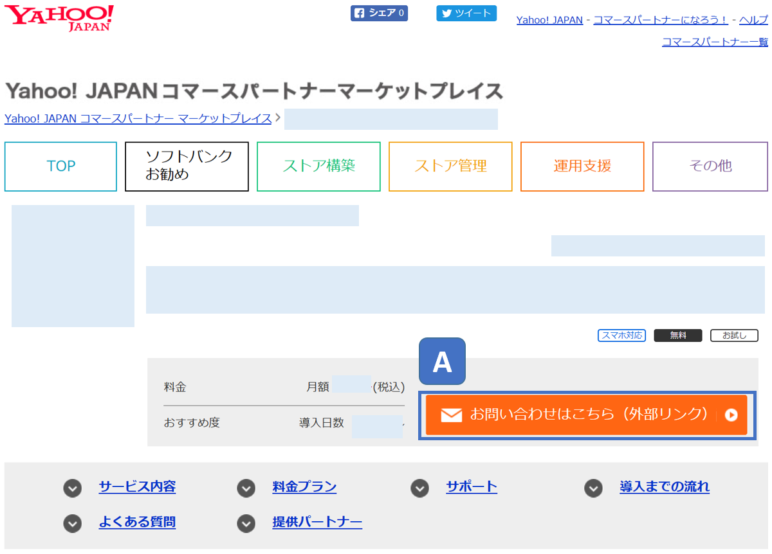Open the ヘルプ link
Screen dimensions: 772x554
coord(753,20)
